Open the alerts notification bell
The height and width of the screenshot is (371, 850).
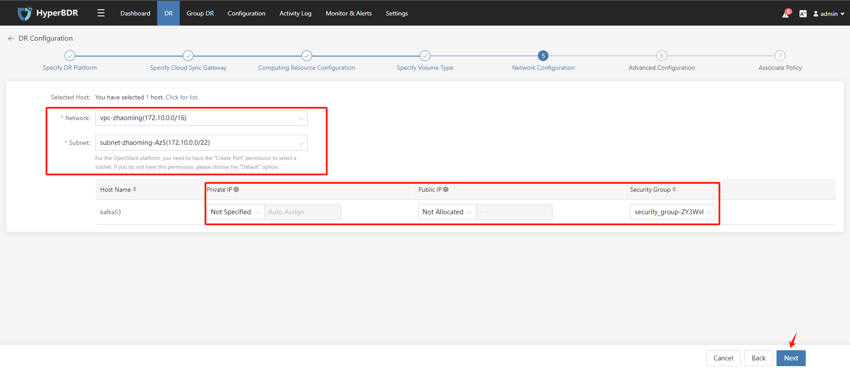point(786,13)
